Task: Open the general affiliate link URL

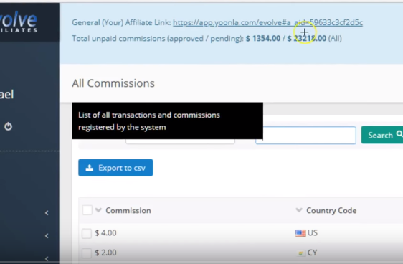Action: coord(267,23)
